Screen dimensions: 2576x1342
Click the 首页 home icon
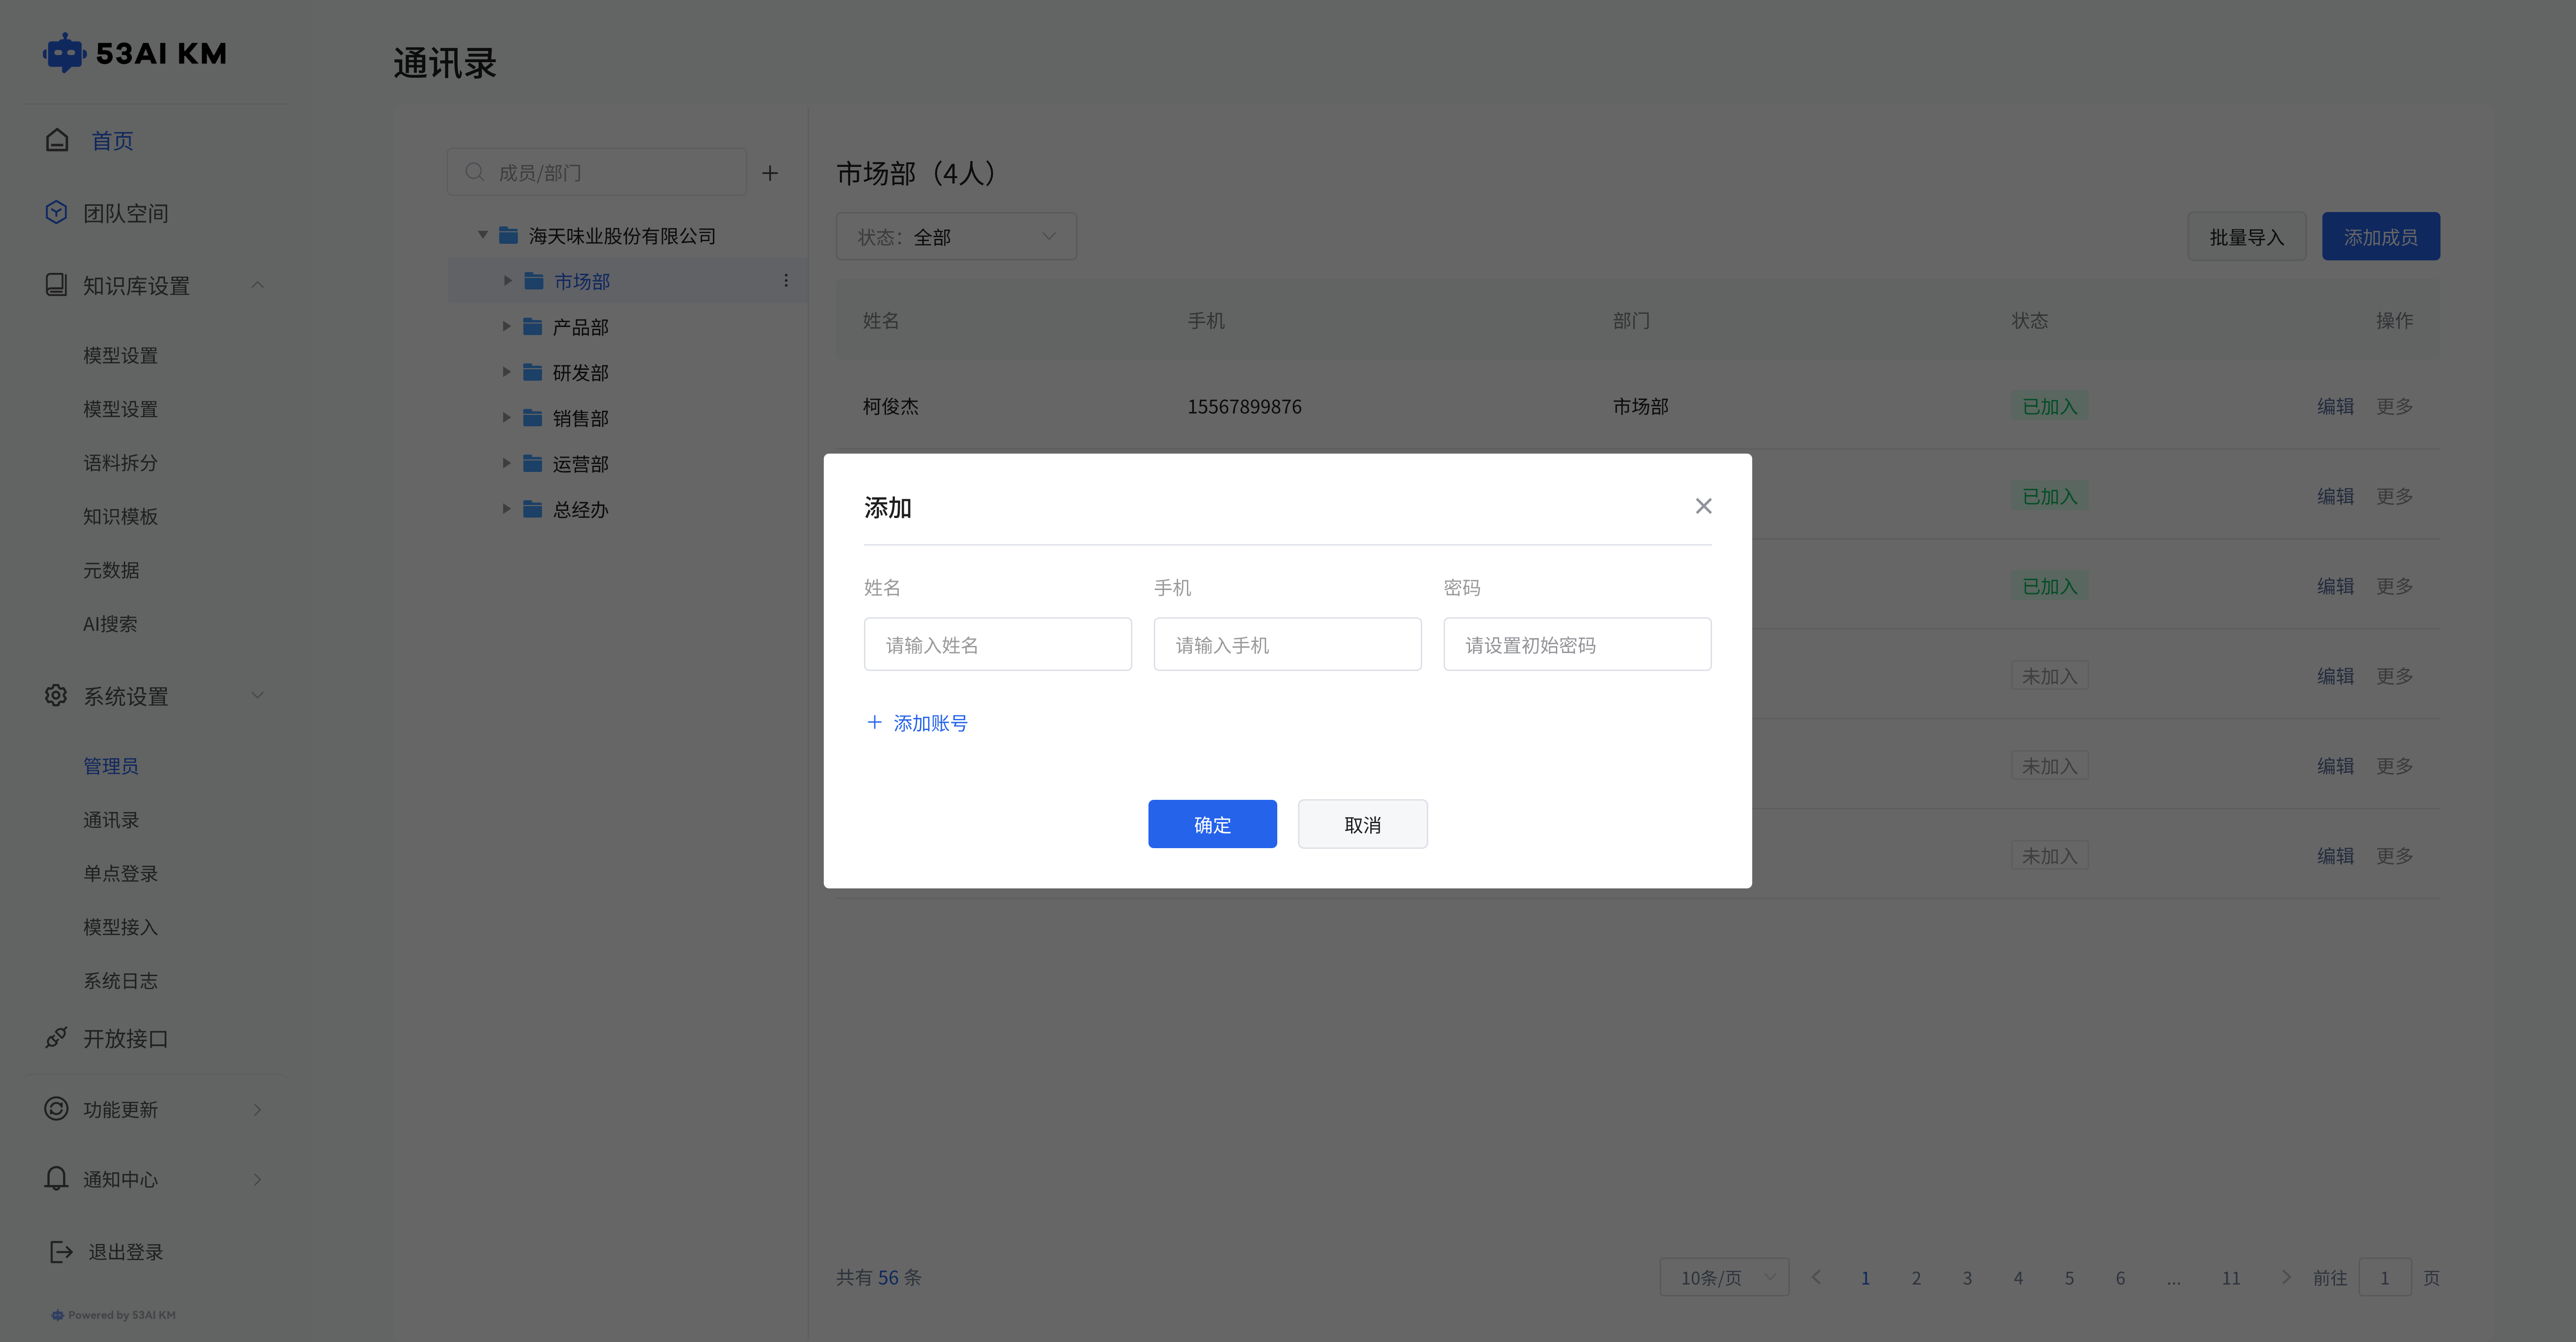click(x=57, y=140)
